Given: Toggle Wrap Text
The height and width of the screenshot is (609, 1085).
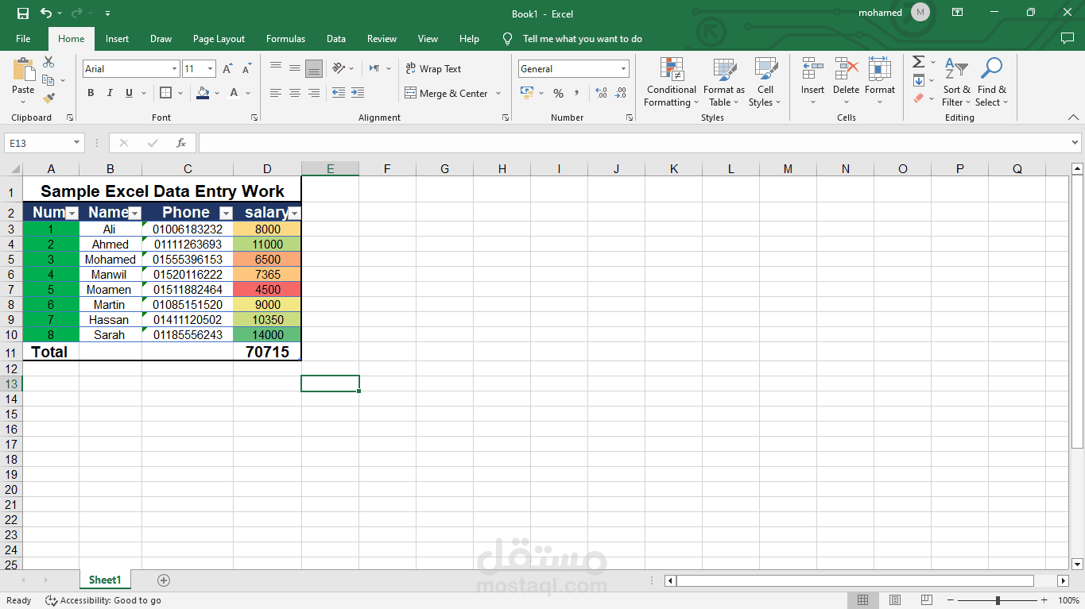Looking at the screenshot, I should 433,69.
